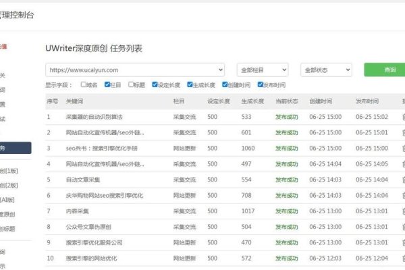Disable the 发布时间 display field checkbox
Image resolution: width=405 pixels, height=270 pixels.
pos(260,84)
